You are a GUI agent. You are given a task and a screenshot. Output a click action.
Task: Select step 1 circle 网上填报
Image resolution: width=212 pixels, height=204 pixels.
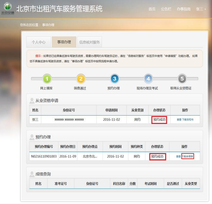[x=47, y=79]
